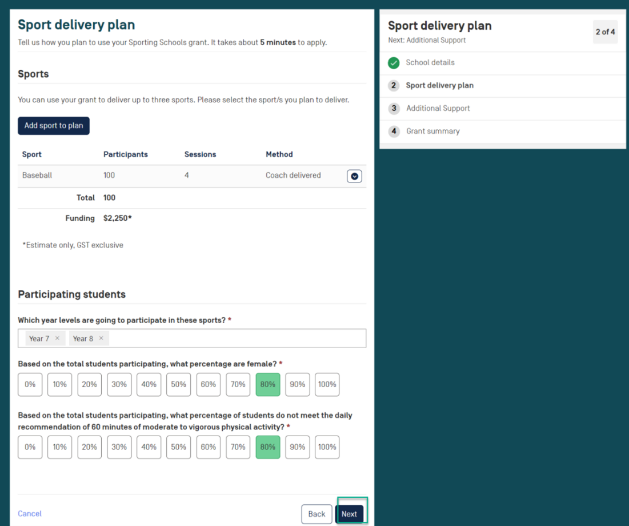Go Back to previous step
629x526 pixels.
316,514
